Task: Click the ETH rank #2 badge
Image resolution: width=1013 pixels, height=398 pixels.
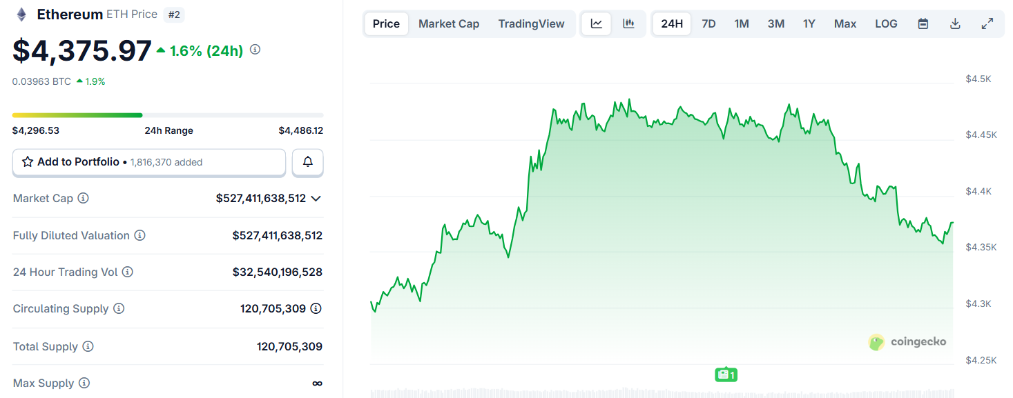Action: [175, 14]
